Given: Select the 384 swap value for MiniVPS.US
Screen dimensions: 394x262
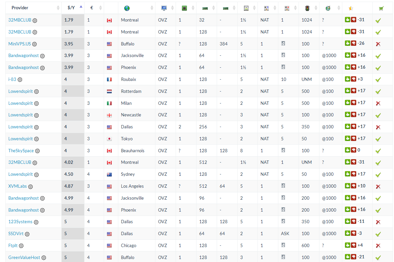Looking at the screenshot, I should [x=224, y=44].
